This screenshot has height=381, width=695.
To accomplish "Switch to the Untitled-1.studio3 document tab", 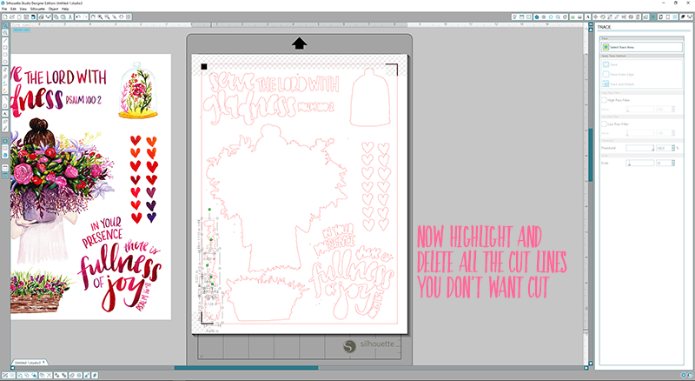I will [27, 361].
